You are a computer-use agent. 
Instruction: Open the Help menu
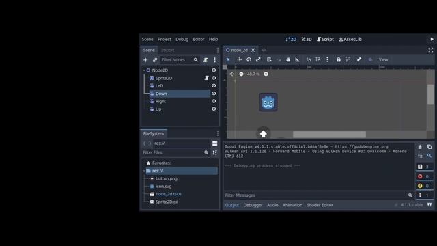(x=214, y=40)
